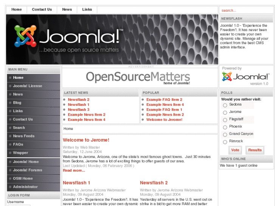Image resolution: width=275 pixels, height=206 pixels.
Task: Open Example News Item 4 in Popular
Action: (x=165, y=105)
